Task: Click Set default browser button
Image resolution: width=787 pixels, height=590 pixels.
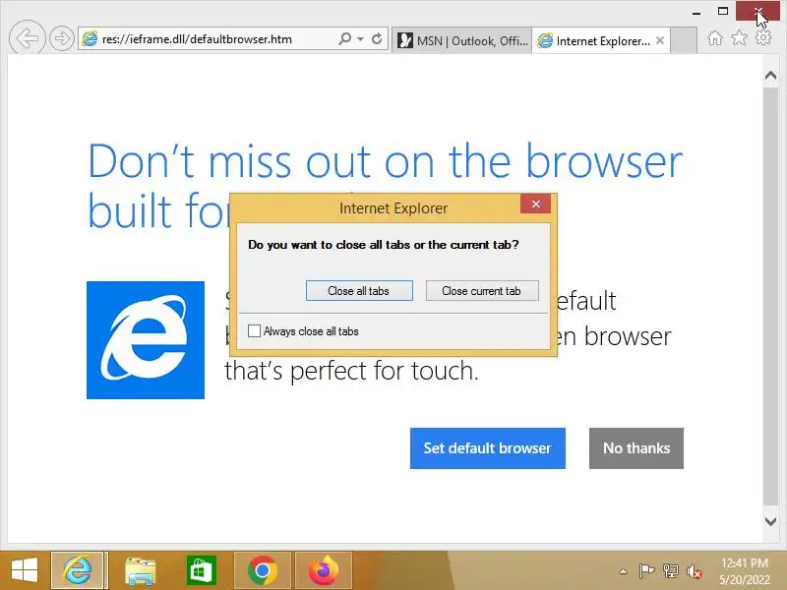Action: coord(487,448)
